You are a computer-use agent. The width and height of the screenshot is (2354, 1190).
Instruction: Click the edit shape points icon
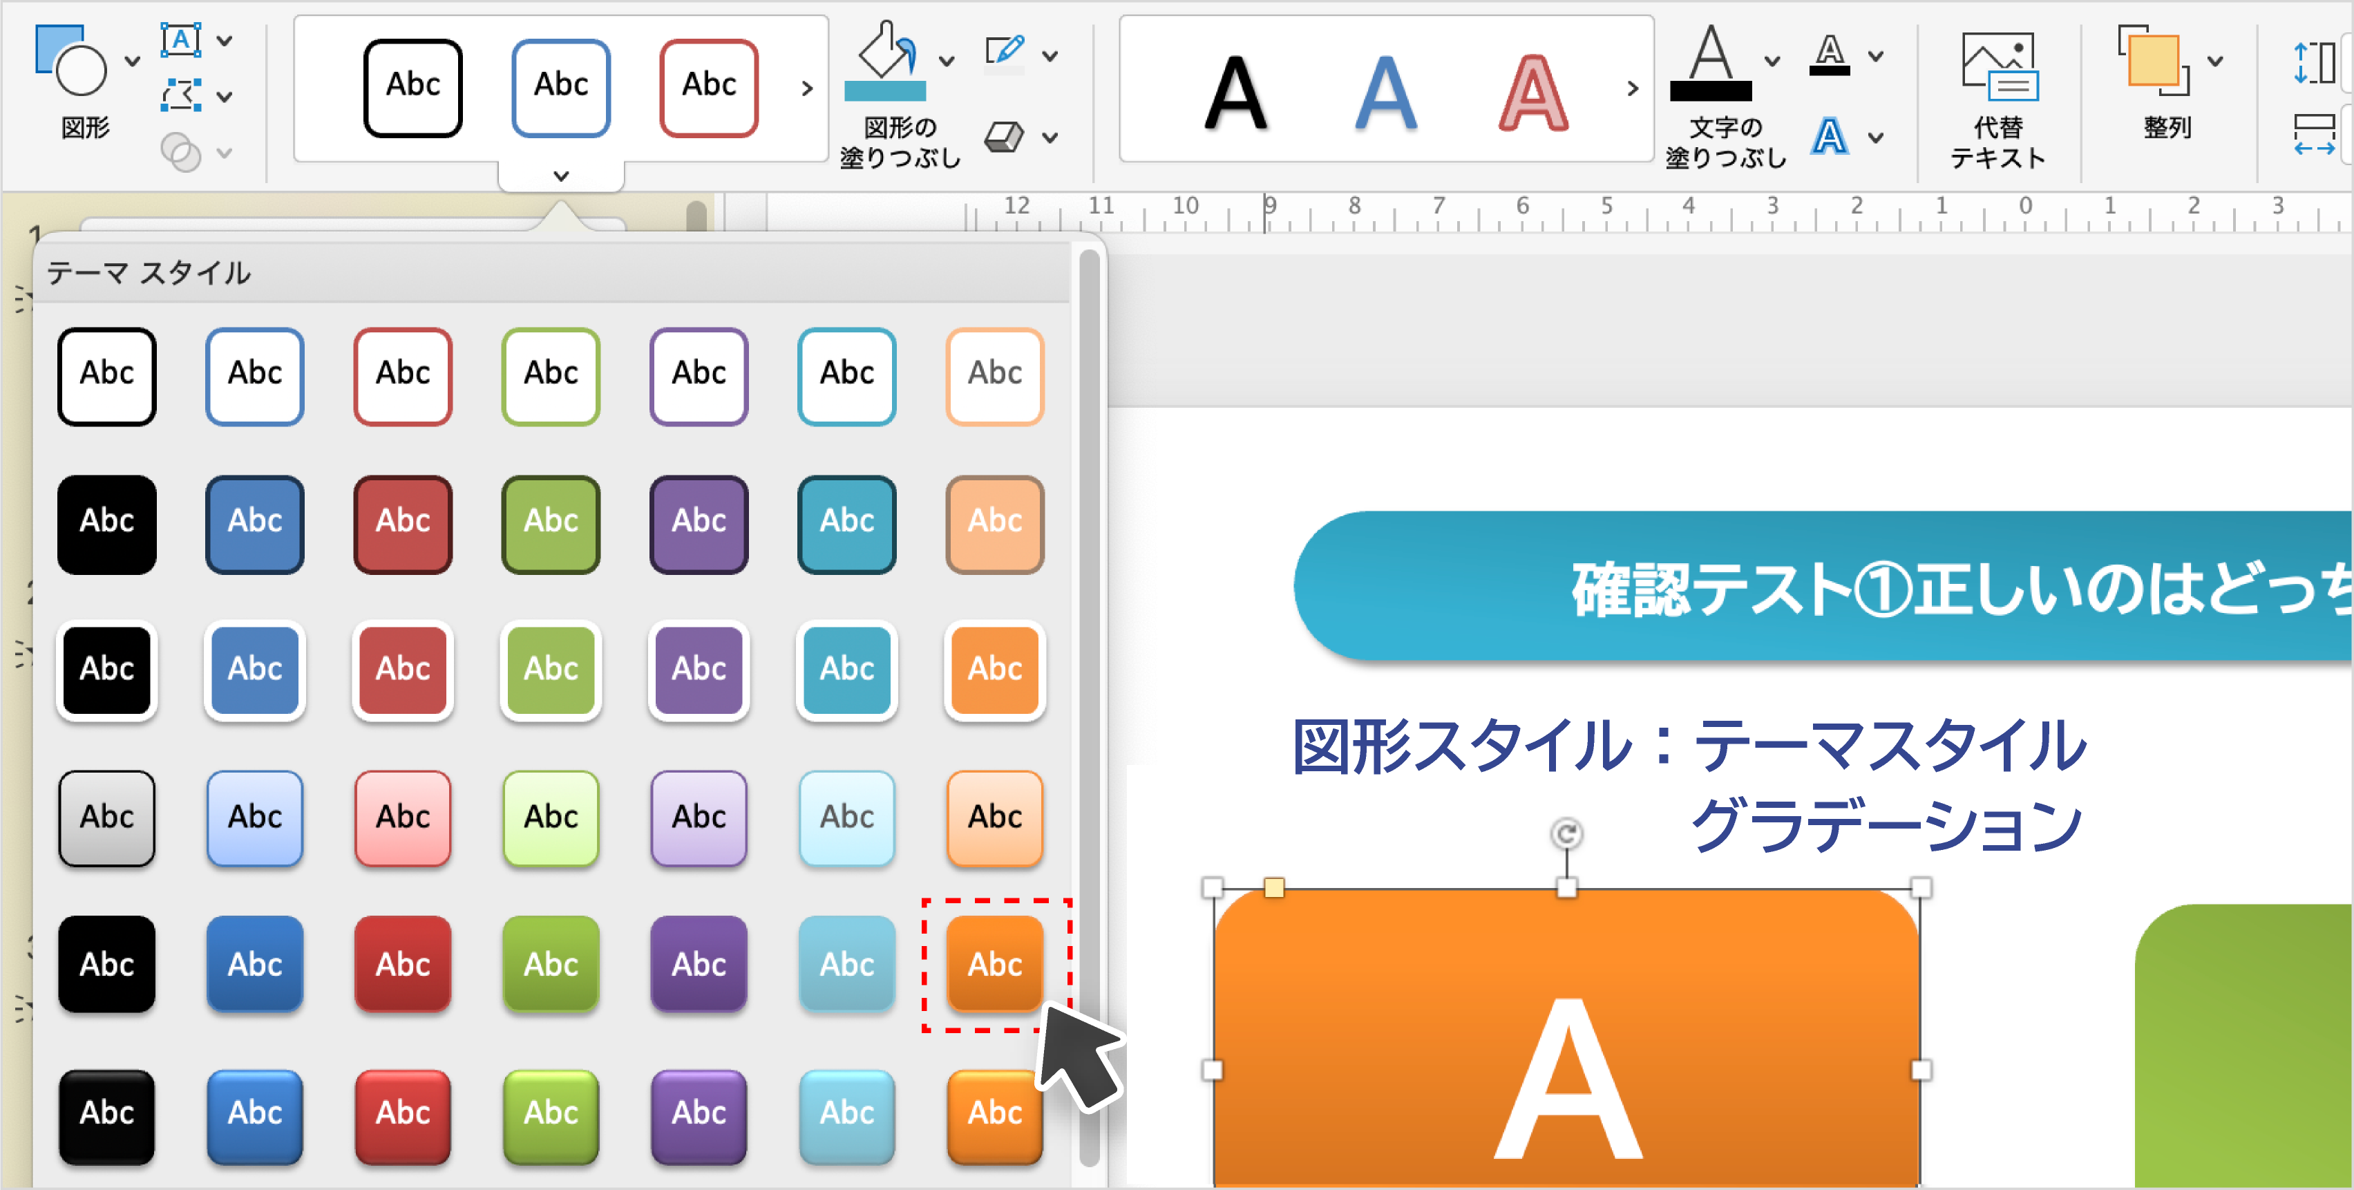(180, 95)
